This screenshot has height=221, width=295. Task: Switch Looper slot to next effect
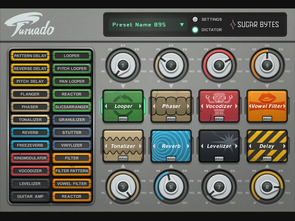point(140,106)
